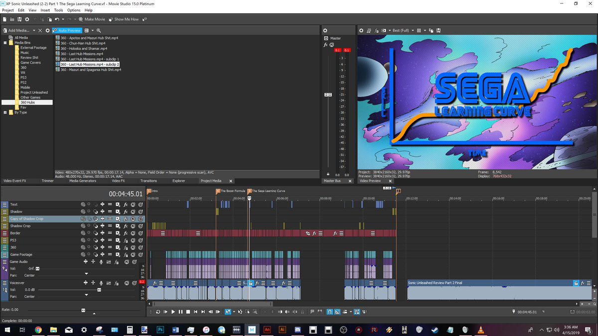This screenshot has width=598, height=336.
Task: Toggle Auto Ripple in the timeline toolbar
Action: (345, 312)
